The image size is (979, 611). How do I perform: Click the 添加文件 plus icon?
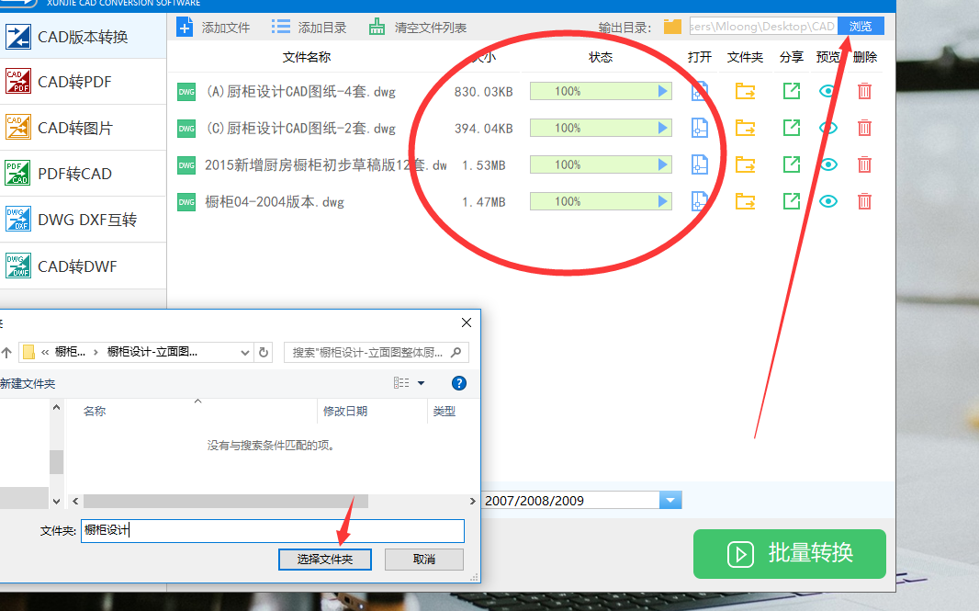[x=185, y=28]
